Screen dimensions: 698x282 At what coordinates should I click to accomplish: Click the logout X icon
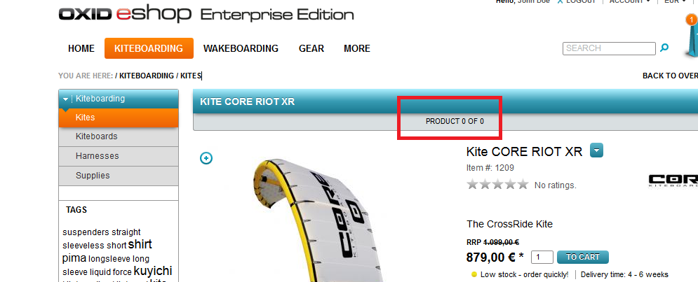560,2
